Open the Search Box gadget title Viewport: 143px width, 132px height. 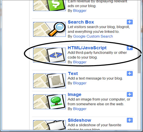pos(81,22)
